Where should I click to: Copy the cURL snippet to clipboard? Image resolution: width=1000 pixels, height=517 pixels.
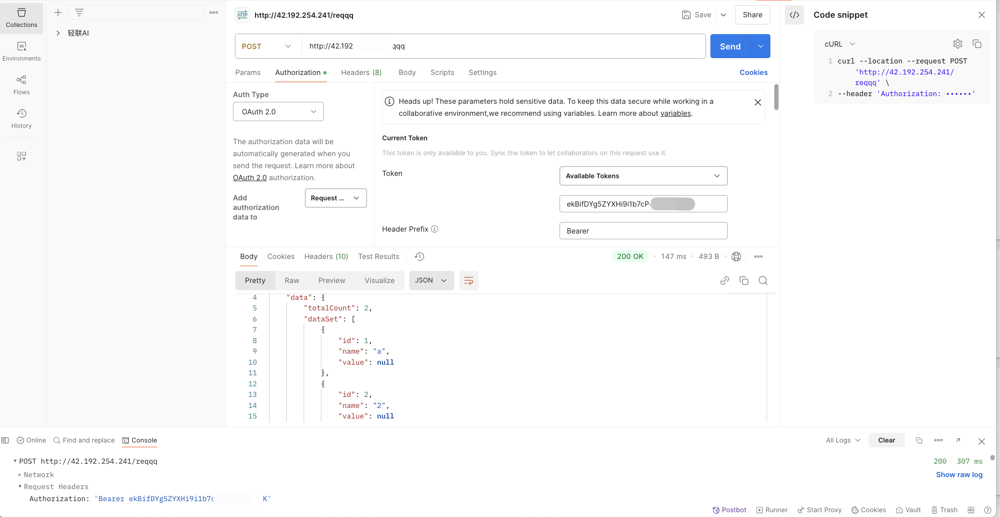[977, 44]
